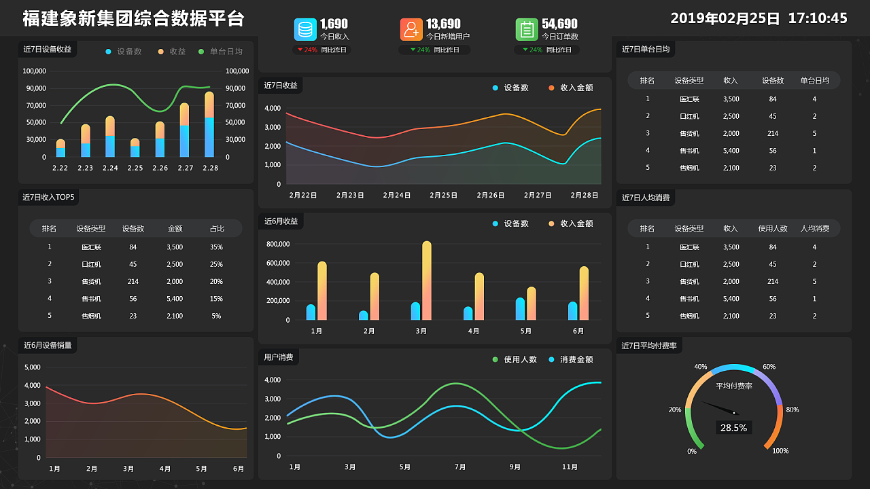Click the 使用人数 column header in 近7日人均消费
This screenshot has width=870, height=489.
click(x=773, y=228)
